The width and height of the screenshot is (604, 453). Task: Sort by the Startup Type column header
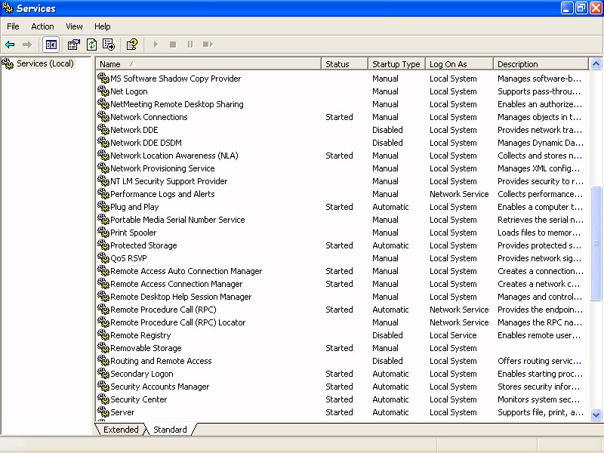(x=396, y=64)
